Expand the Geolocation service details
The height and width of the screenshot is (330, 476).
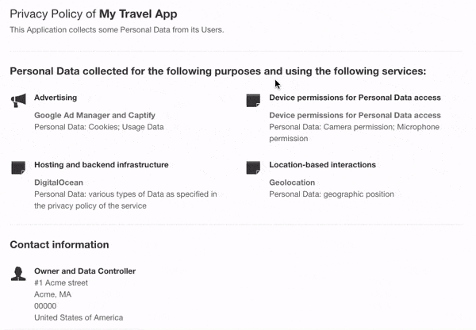pyautogui.click(x=292, y=182)
